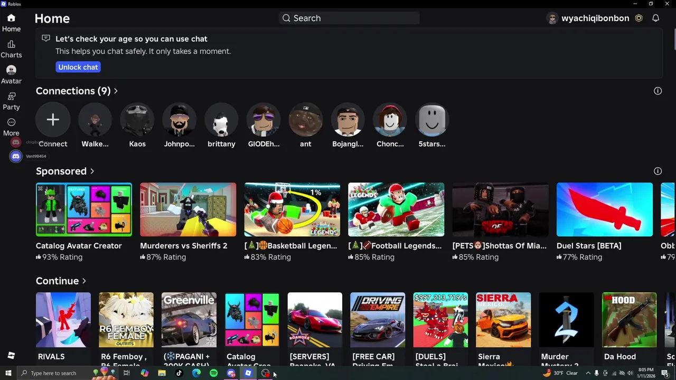Continue Catalog Avatar Creator in Continue row
Image resolution: width=676 pixels, height=380 pixels.
point(252,320)
